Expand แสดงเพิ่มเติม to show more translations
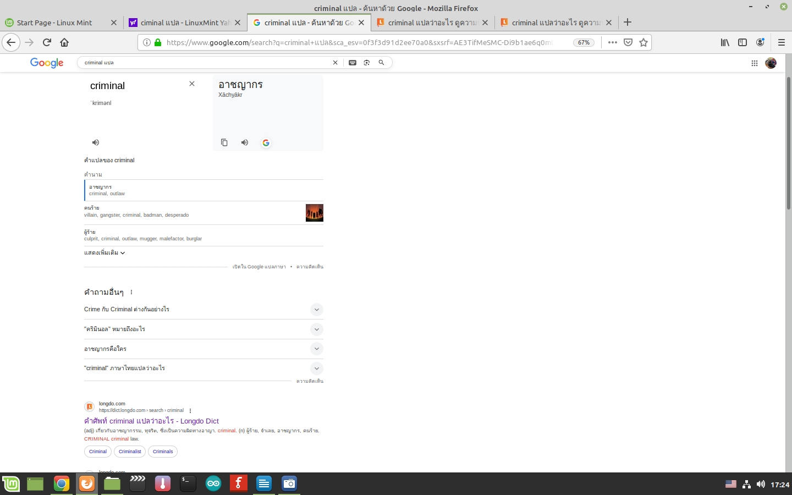The height and width of the screenshot is (495, 792). tap(105, 252)
